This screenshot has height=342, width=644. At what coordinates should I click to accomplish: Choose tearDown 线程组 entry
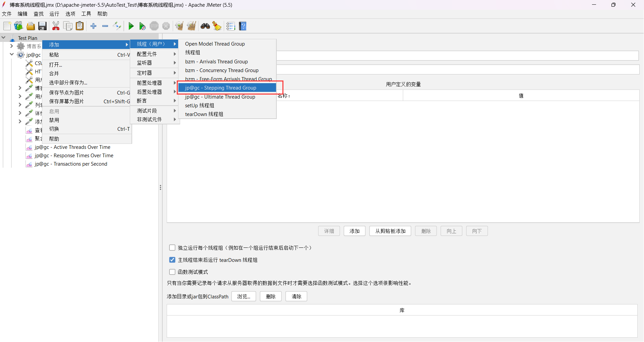[x=227, y=114]
